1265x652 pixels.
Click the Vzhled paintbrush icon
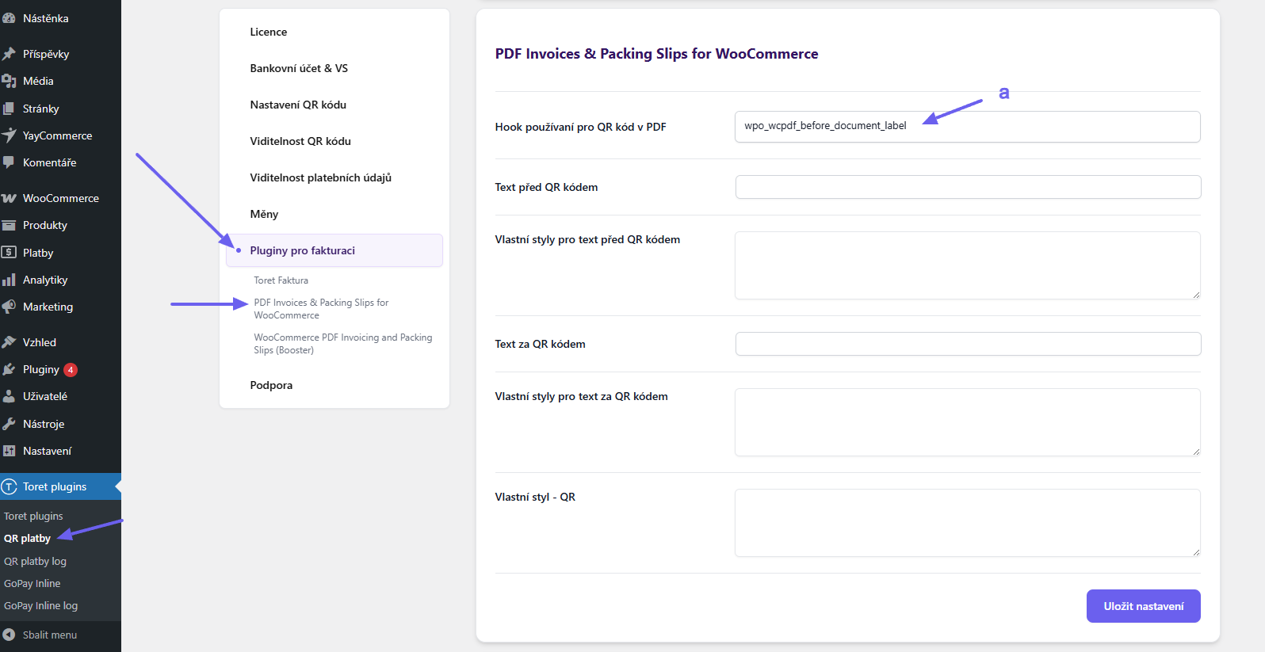[9, 342]
